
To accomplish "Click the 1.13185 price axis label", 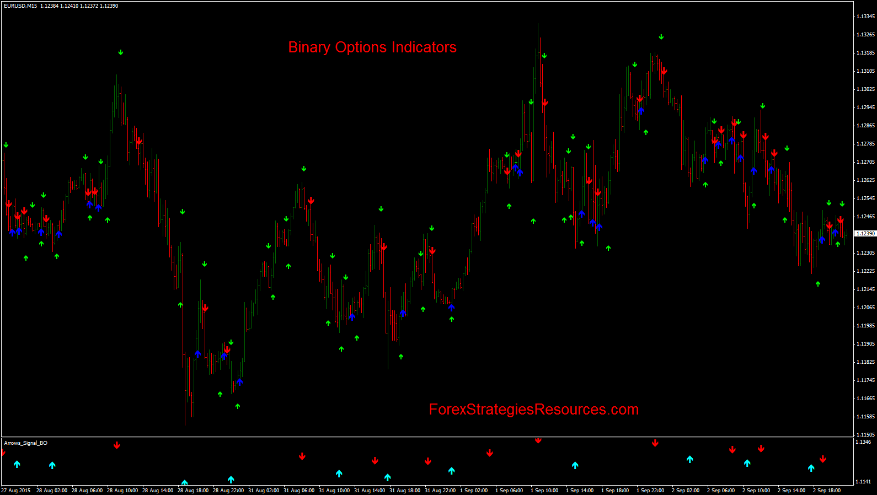I will pyautogui.click(x=865, y=53).
